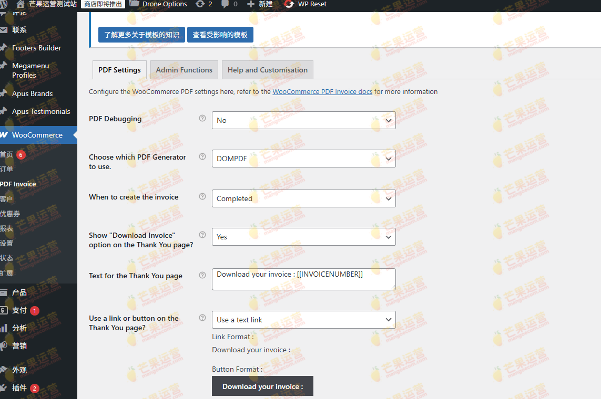Open the 设置 settings submenu item
Viewport: 601px width, 399px height.
6,243
